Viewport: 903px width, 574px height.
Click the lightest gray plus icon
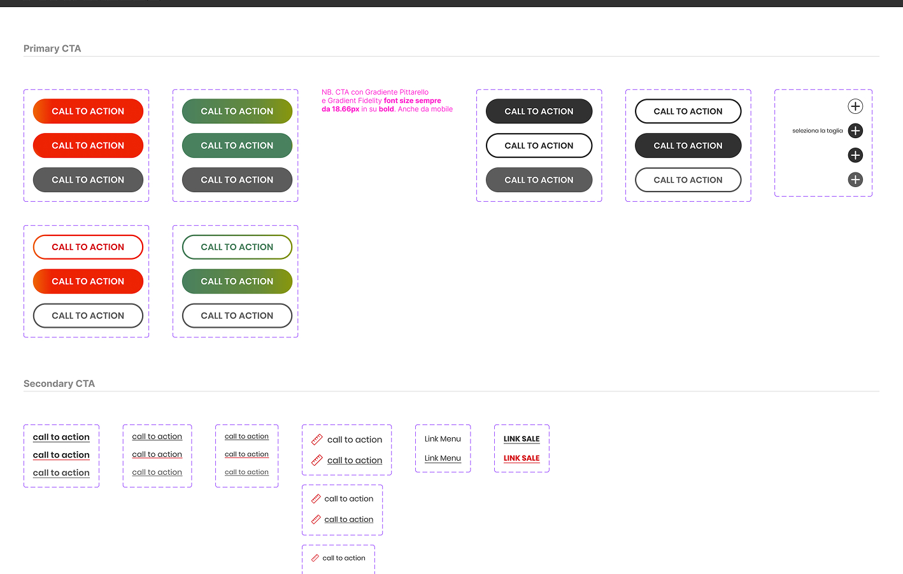point(855,179)
